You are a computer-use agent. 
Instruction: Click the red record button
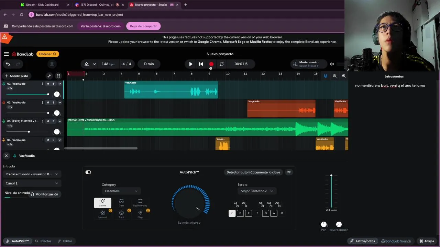tap(211, 64)
